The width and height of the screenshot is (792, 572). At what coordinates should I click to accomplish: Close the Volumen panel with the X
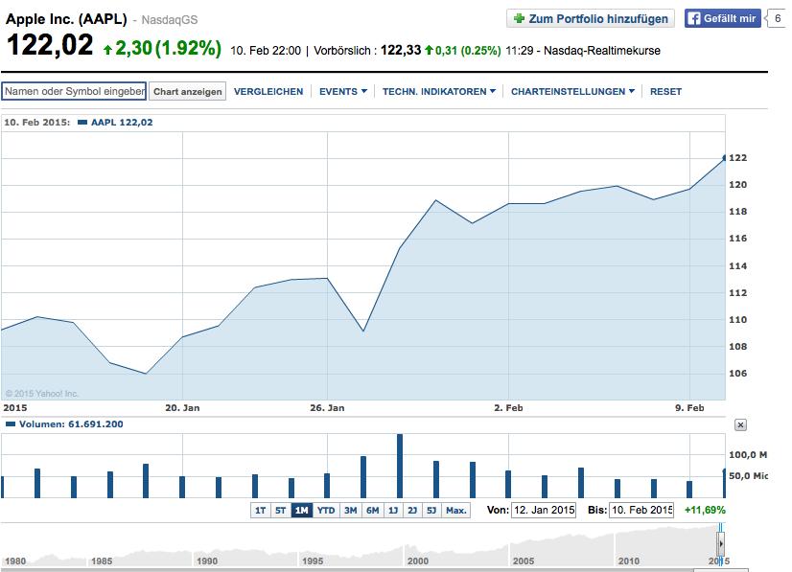[x=740, y=425]
